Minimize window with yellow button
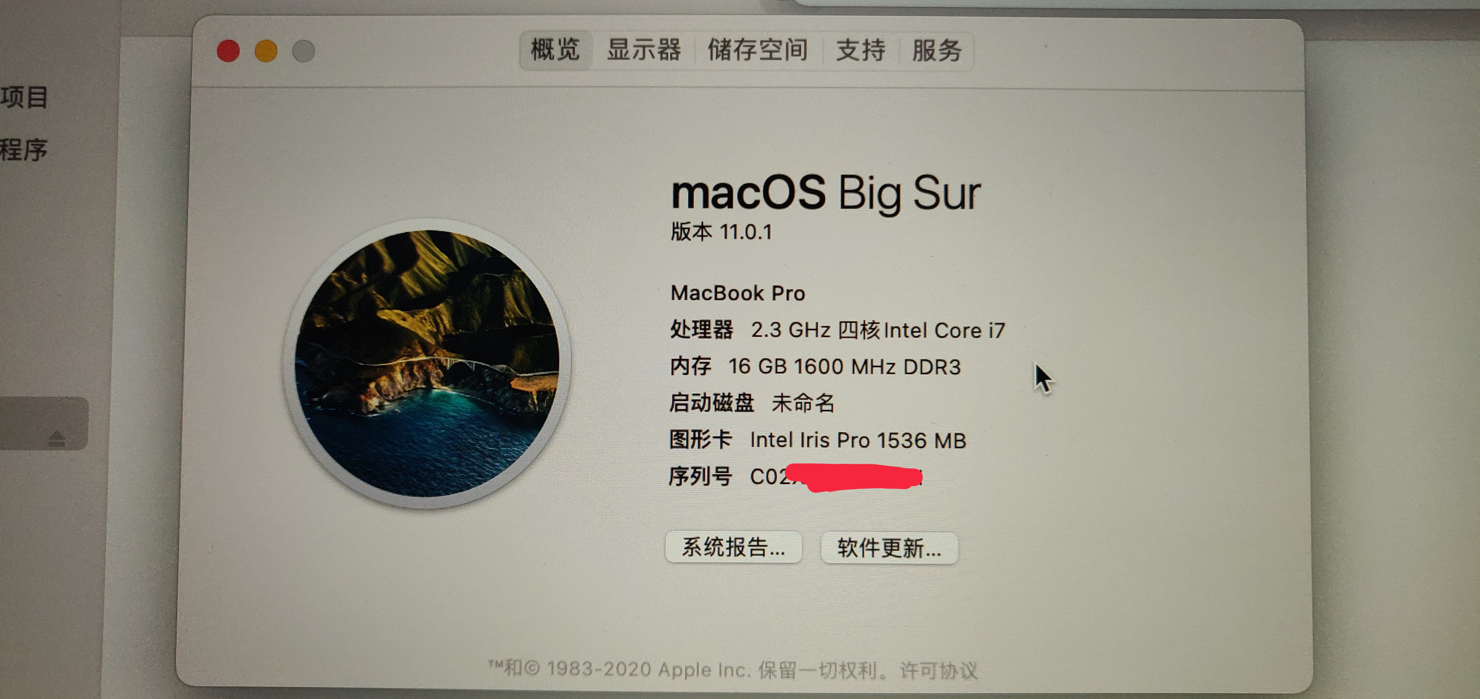This screenshot has width=1480, height=699. (266, 50)
